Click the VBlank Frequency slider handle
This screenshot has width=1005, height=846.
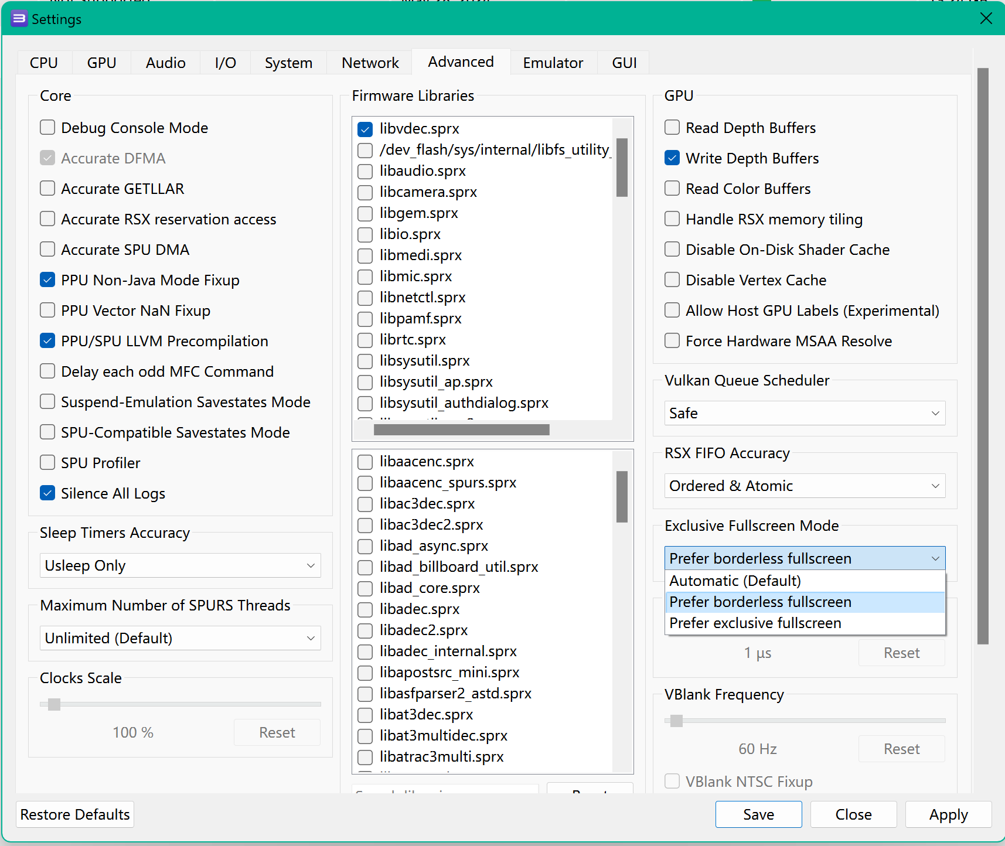click(x=676, y=721)
